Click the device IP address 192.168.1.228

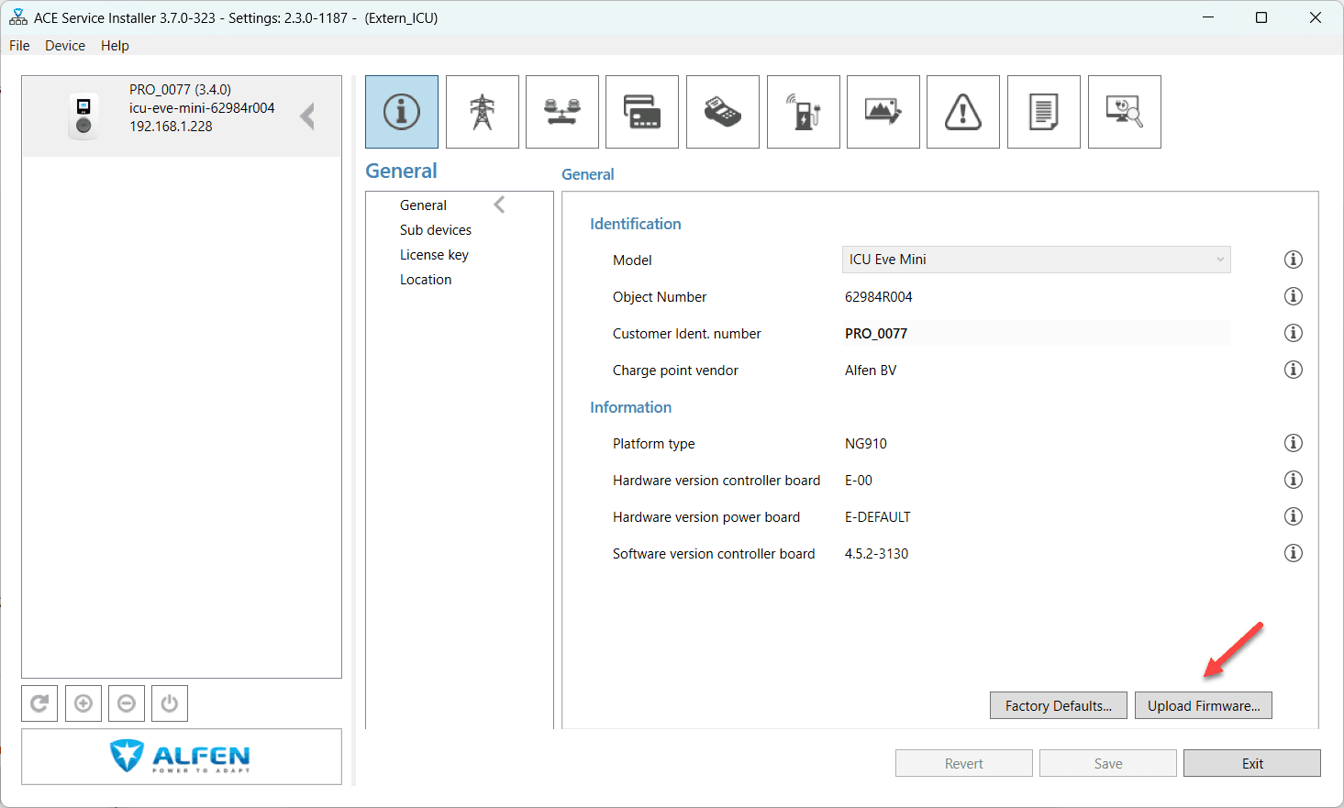tap(171, 127)
